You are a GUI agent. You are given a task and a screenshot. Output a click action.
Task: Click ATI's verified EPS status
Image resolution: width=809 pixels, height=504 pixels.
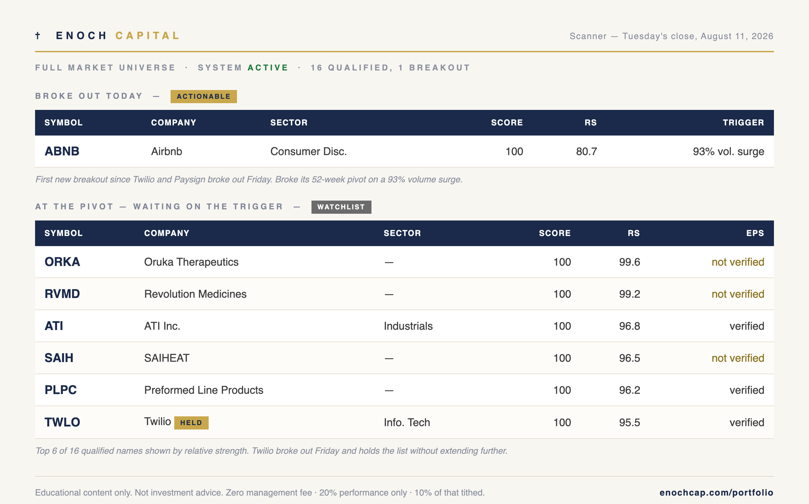747,326
